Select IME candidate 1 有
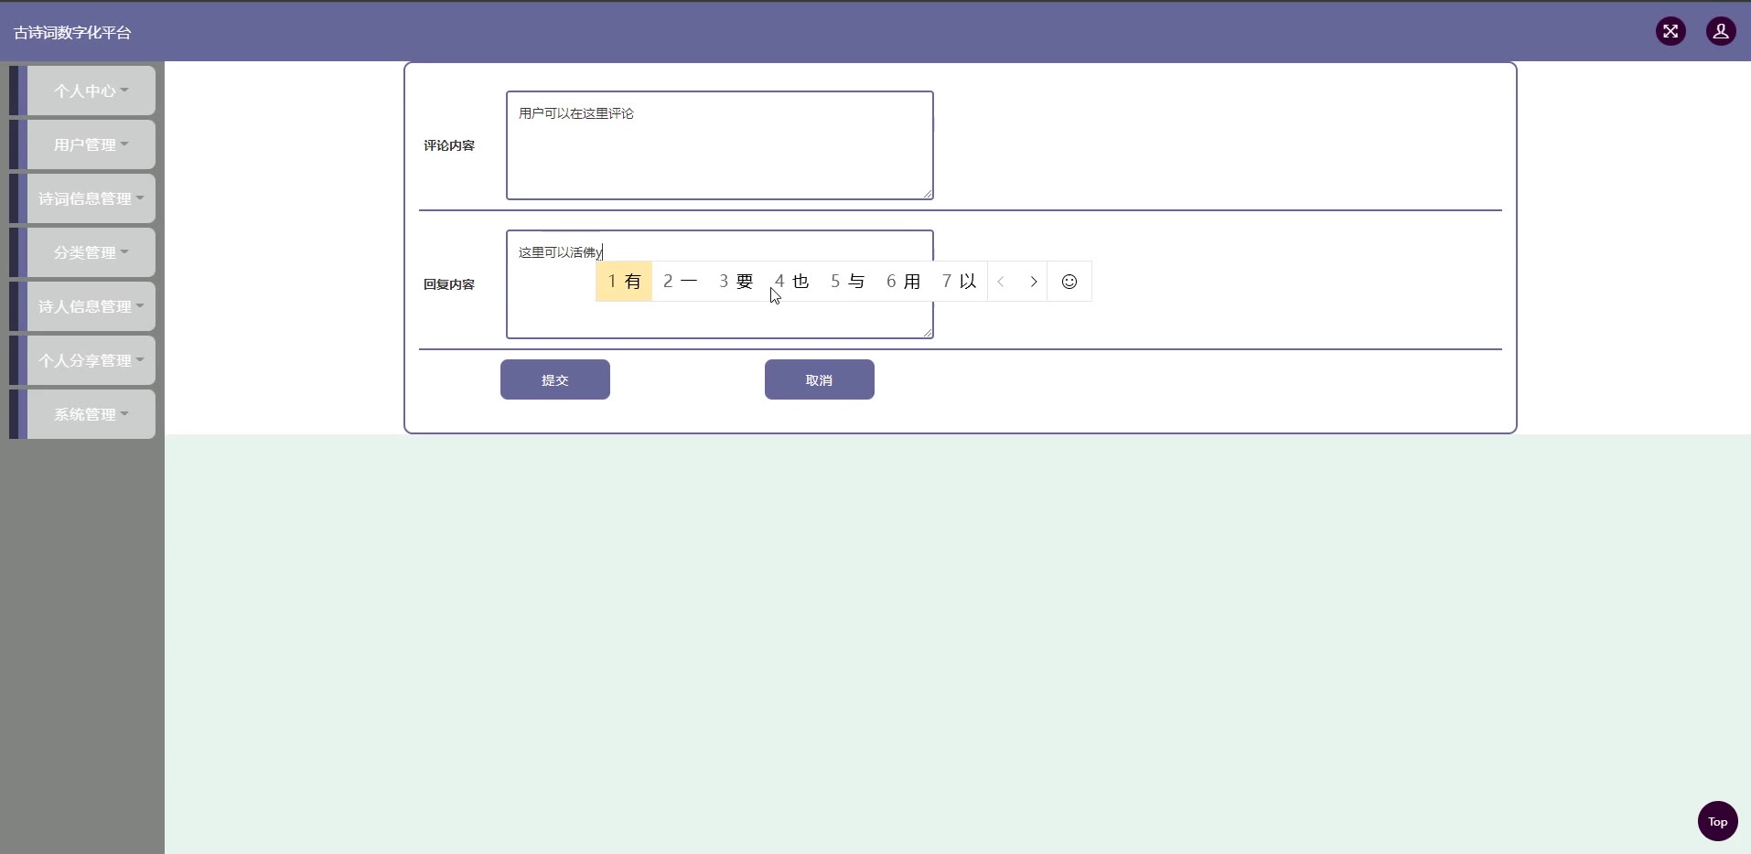 [624, 282]
